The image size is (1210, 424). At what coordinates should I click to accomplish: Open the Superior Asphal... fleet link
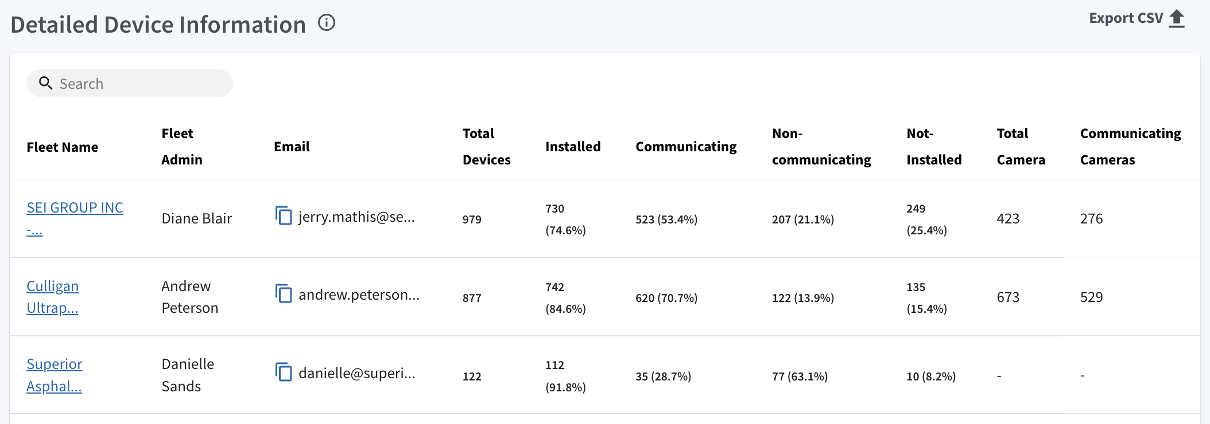[x=55, y=375]
